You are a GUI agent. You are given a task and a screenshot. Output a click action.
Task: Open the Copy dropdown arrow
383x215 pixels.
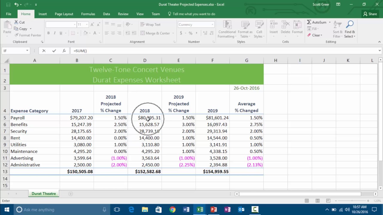pyautogui.click(x=30, y=29)
